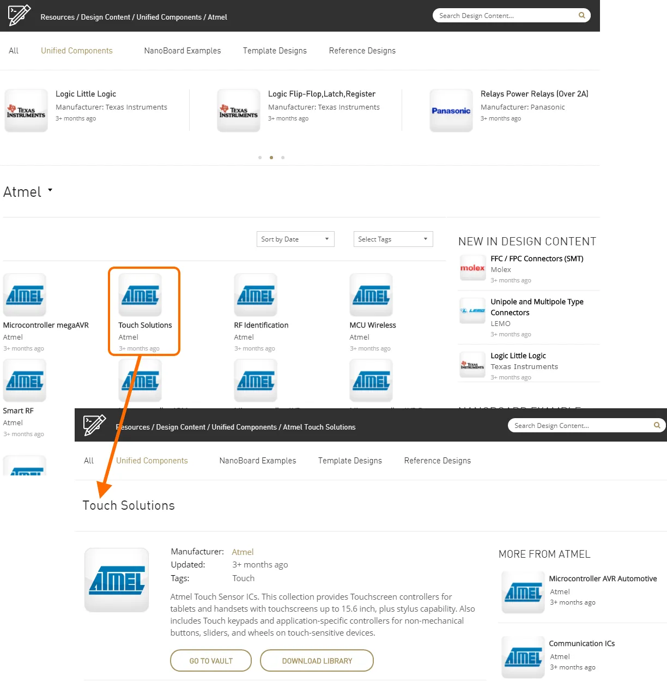Click the large Atmel logo beside the Touch Solutions details
This screenshot has height=682, width=667.
117,580
